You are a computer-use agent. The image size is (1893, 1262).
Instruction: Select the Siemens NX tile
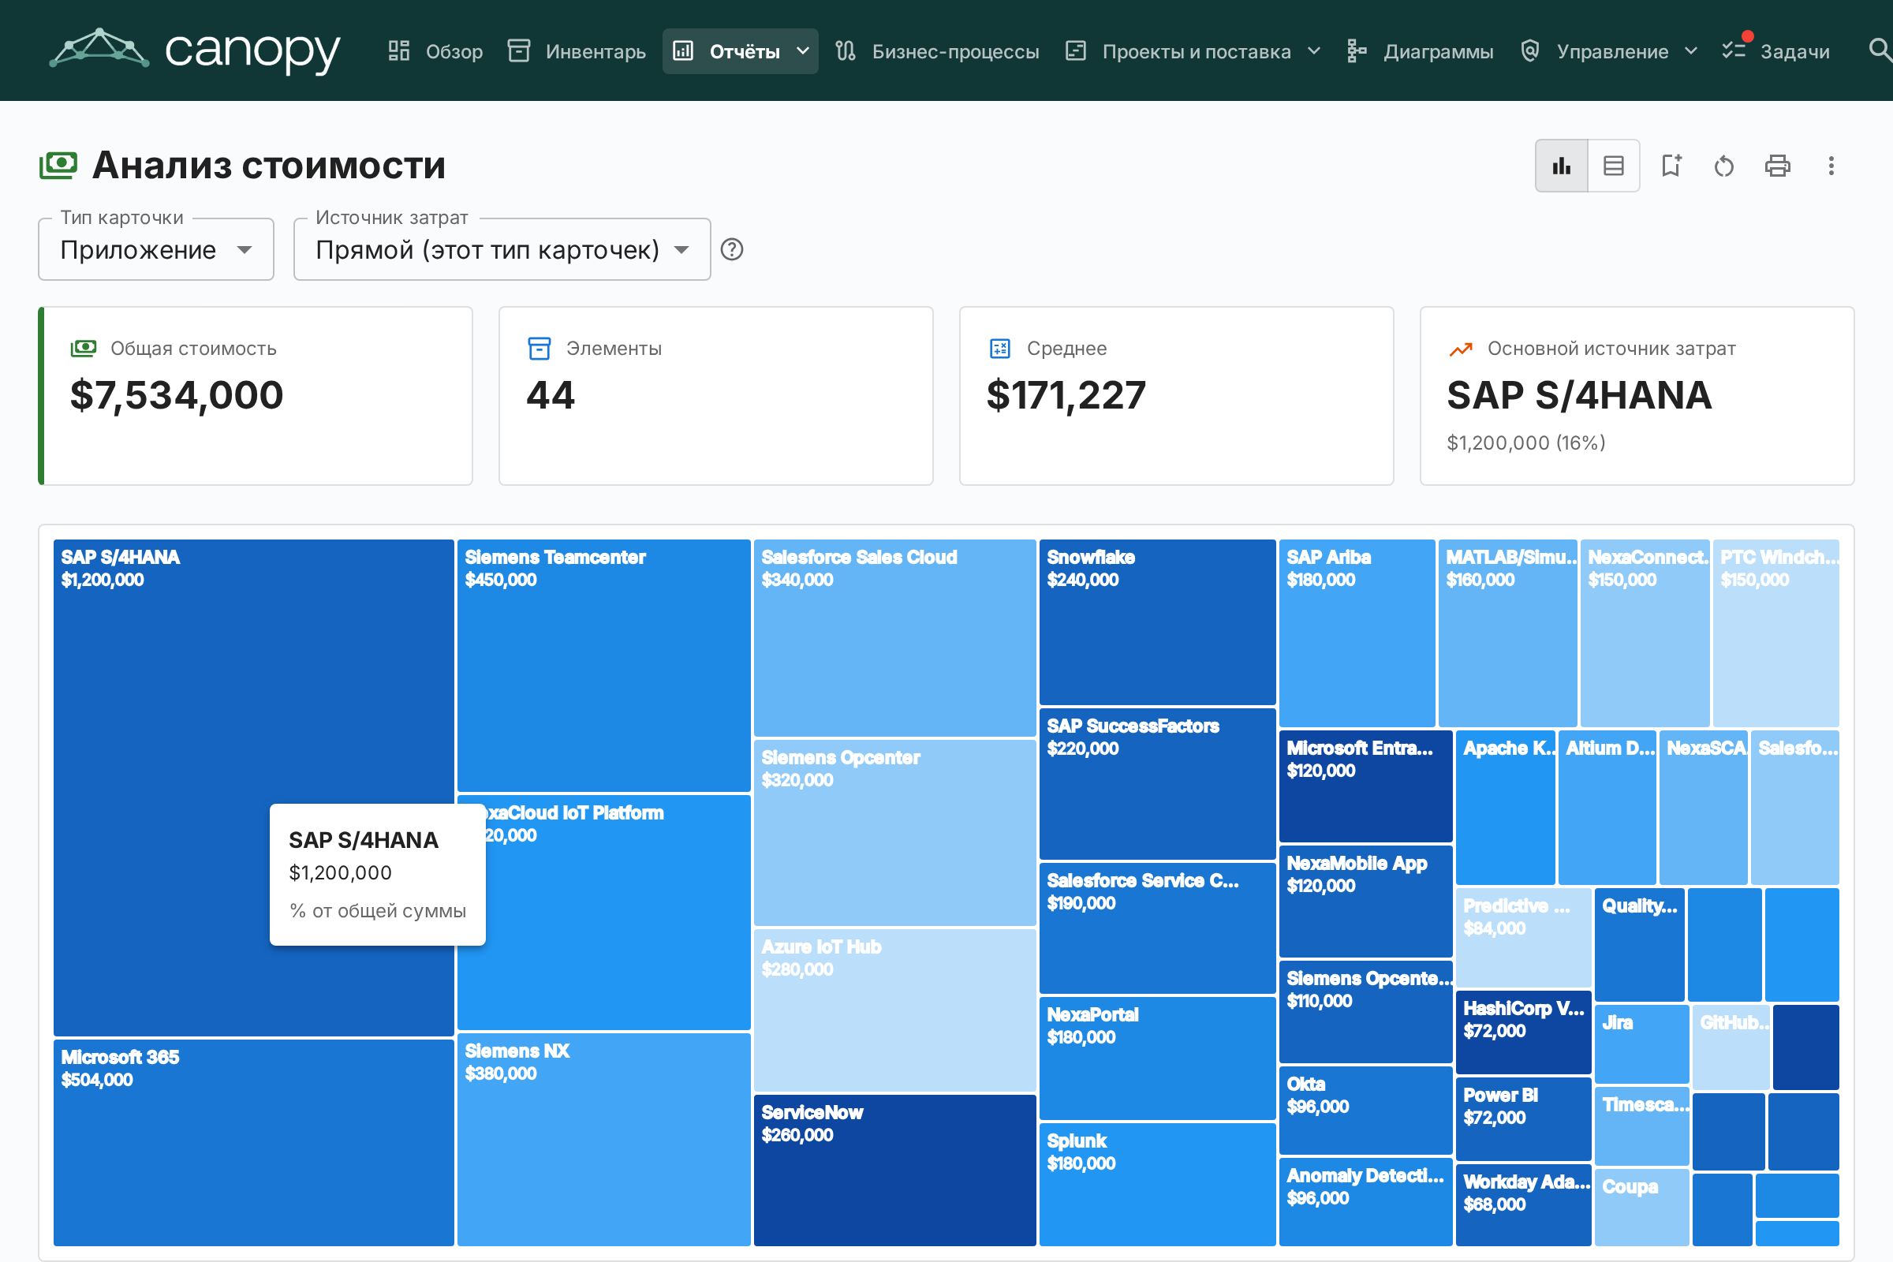tap(603, 1140)
